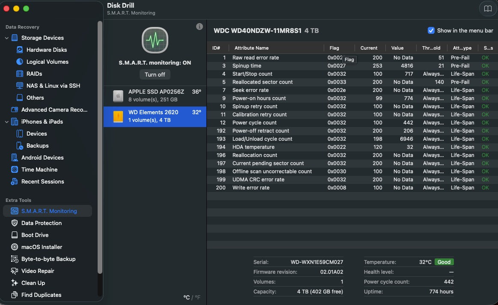Select the Others device icon

19,98
